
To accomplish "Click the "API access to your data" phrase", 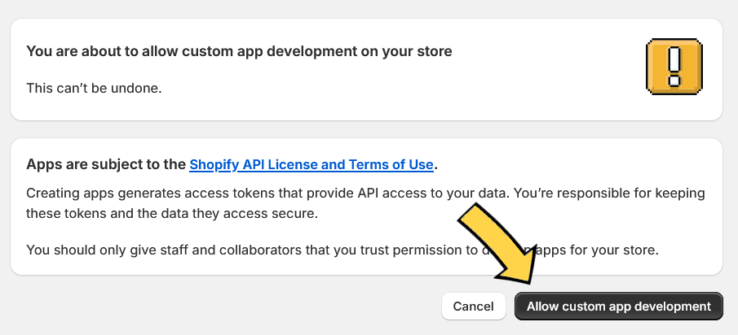I will [x=432, y=194].
